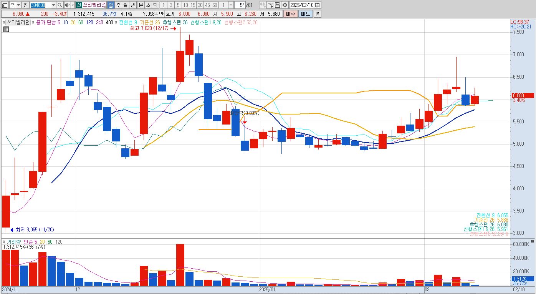This screenshot has height=294, width=536.
Task: Expand the stock code history dropdown
Action: 53,5
